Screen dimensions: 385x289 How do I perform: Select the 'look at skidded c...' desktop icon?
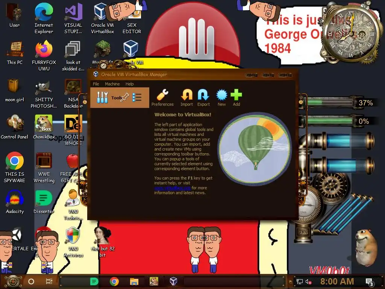coord(73,56)
